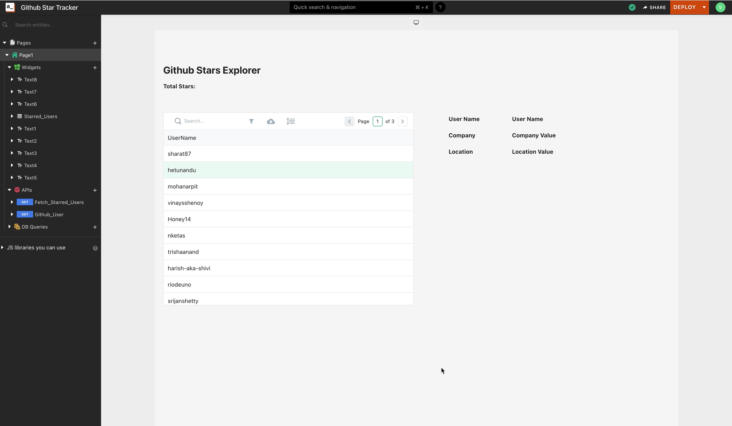
Task: Open Share options with the share icon
Action: 654,7
